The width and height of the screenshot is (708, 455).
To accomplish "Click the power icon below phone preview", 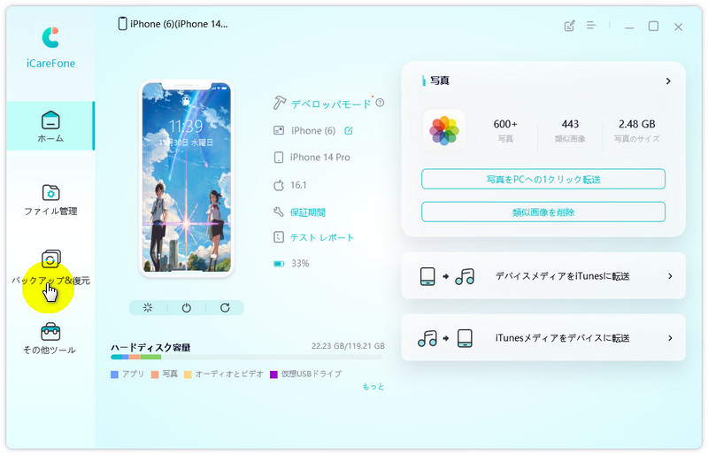I will tap(187, 308).
